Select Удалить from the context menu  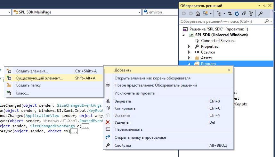click(x=168, y=122)
